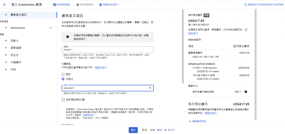Select 地區性 radio button

click(63, 79)
